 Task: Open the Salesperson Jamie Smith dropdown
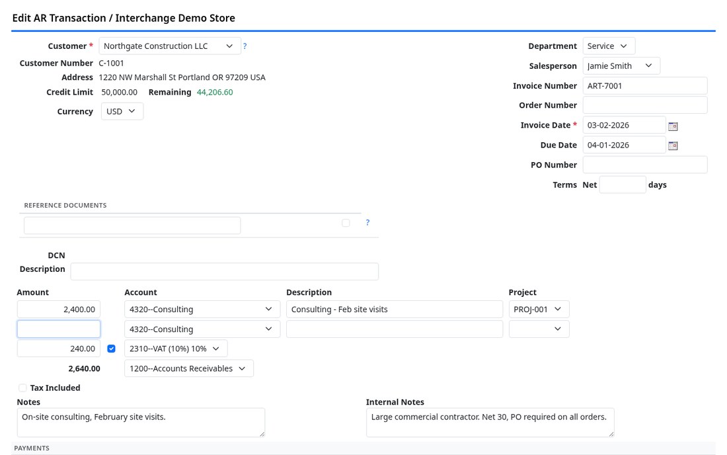[x=621, y=66]
